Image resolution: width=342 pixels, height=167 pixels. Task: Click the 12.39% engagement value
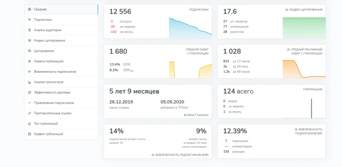(x=235, y=131)
